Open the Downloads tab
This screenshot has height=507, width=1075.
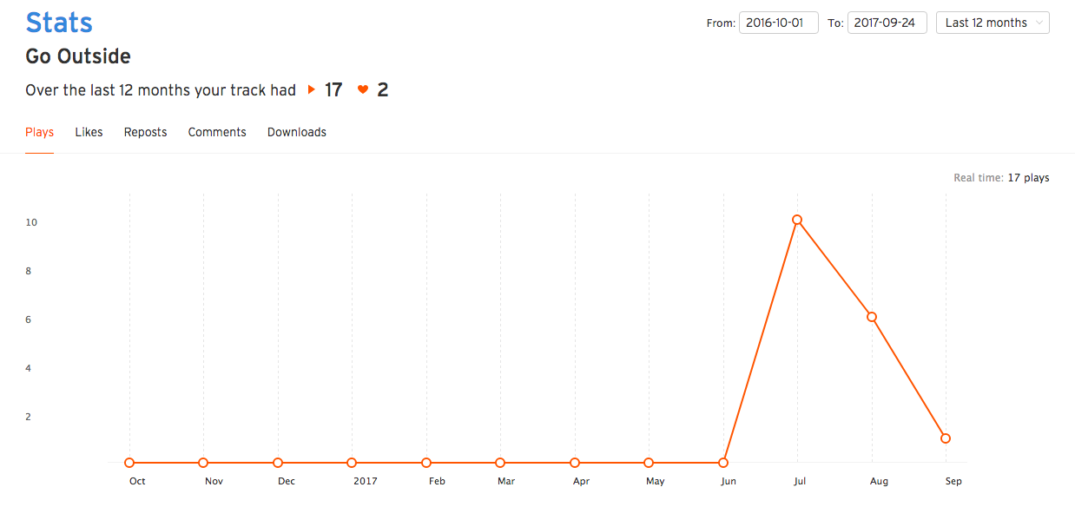point(297,132)
